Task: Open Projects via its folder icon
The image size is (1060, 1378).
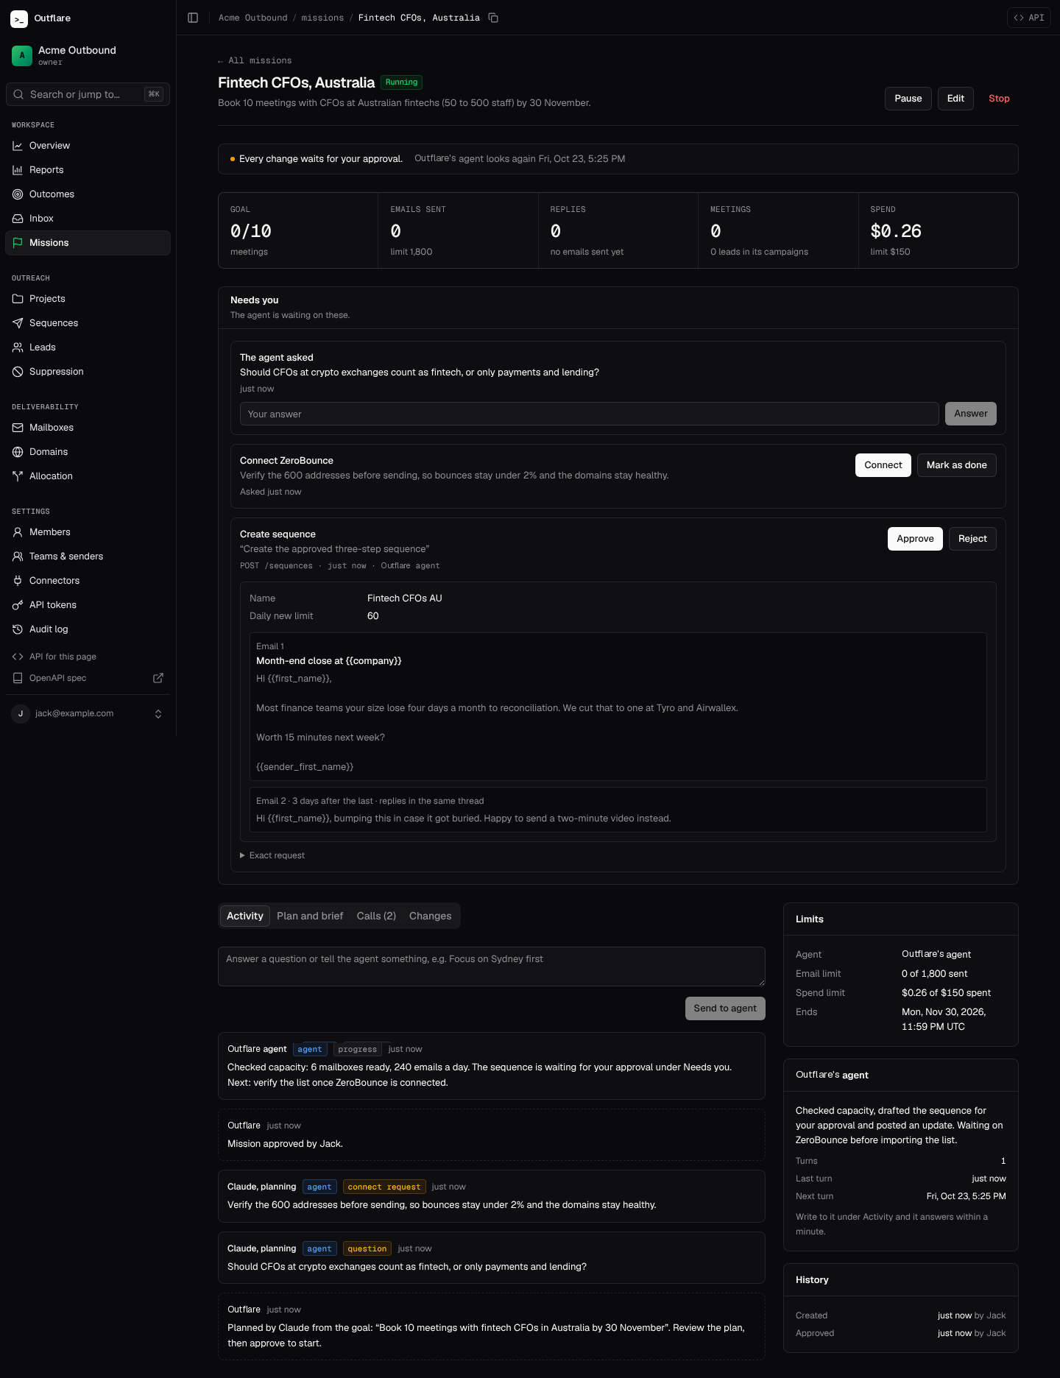Action: click(x=18, y=299)
